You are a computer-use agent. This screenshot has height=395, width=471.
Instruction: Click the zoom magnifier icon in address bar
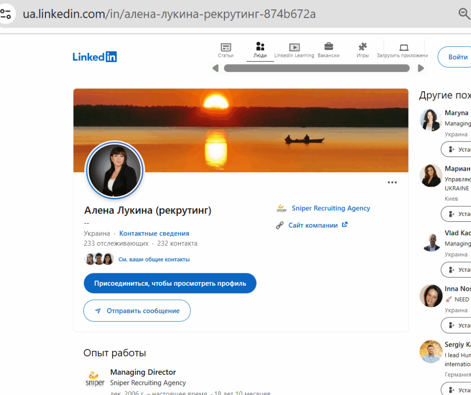point(465,14)
